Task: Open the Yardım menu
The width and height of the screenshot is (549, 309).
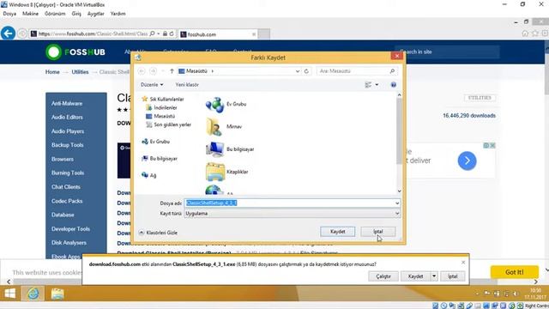Action: [118, 14]
